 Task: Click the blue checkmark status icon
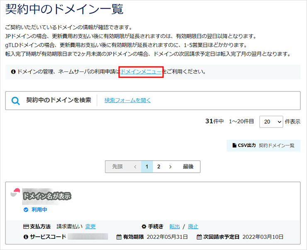point(26,210)
